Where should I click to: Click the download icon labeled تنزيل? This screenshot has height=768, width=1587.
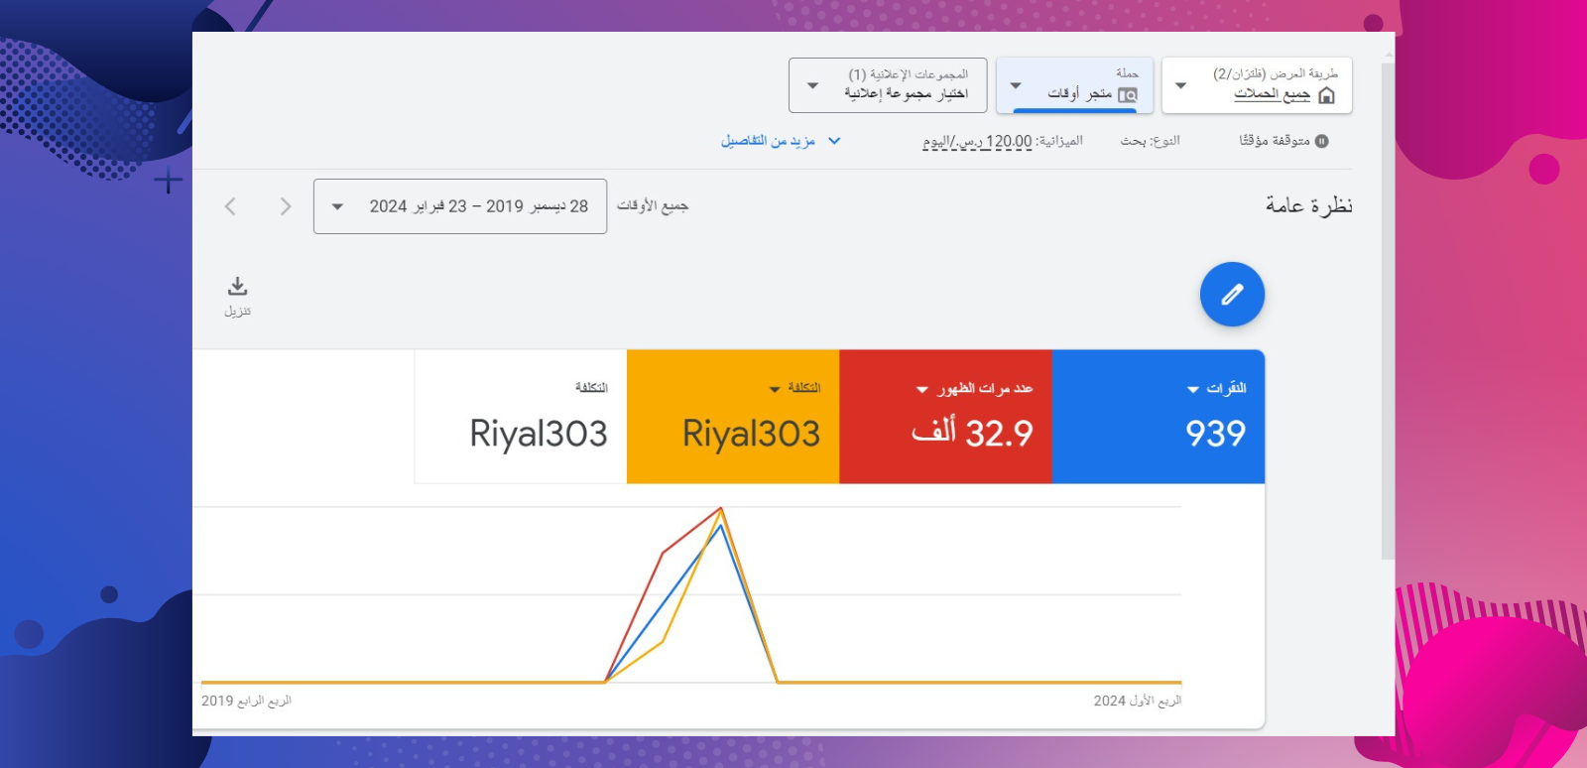(237, 287)
